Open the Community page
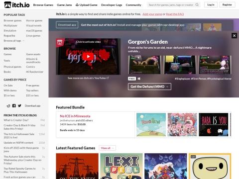The height and width of the screenshot is (179, 239). coord(133,5)
